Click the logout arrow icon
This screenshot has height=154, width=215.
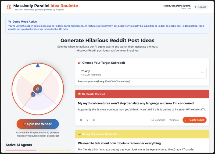(196, 7)
